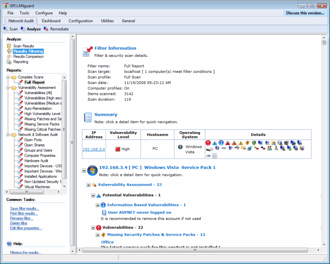Open the Help menu
Viewport: 330px width, 264px height.
tap(63, 13)
